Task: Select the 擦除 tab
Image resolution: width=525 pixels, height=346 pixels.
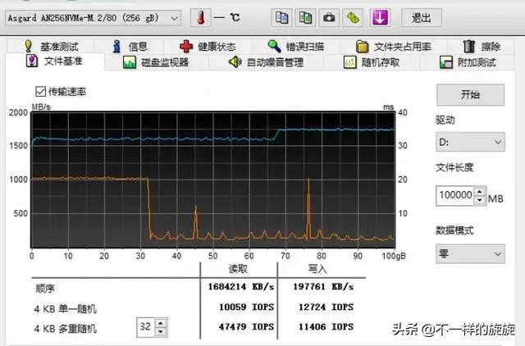Action: (x=482, y=46)
